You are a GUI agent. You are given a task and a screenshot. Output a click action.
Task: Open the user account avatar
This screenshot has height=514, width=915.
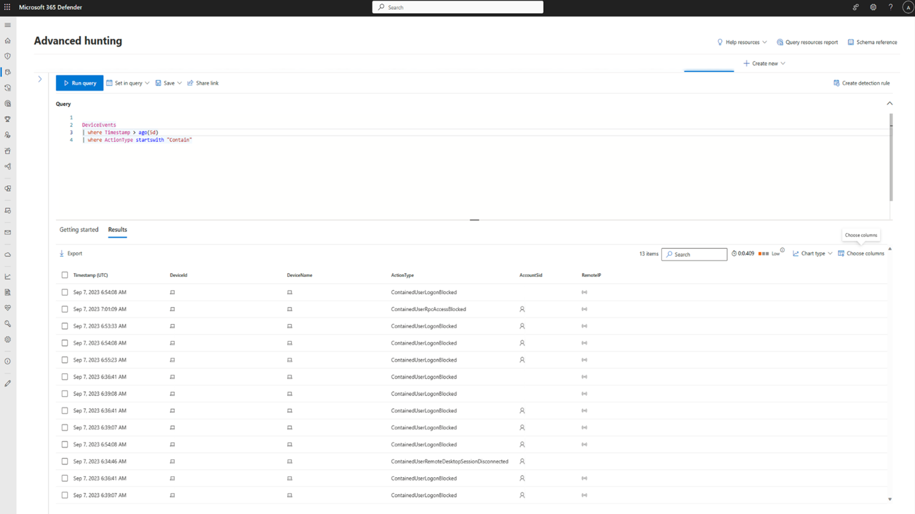[908, 7]
